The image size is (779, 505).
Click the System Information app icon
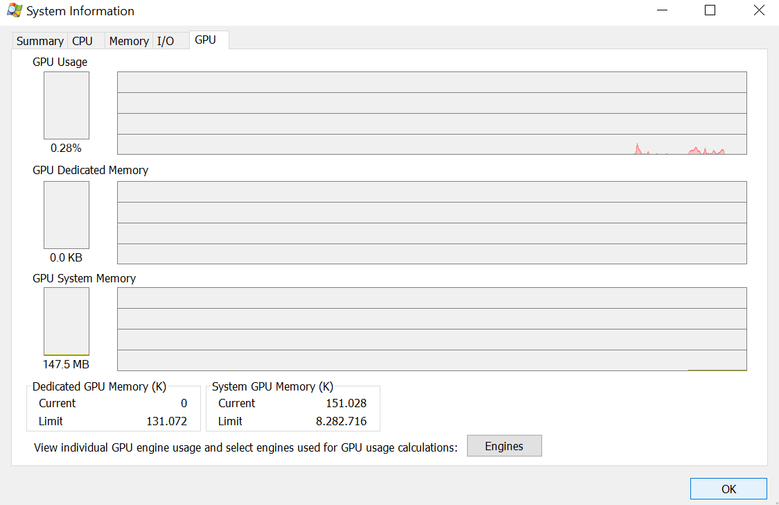[x=15, y=10]
